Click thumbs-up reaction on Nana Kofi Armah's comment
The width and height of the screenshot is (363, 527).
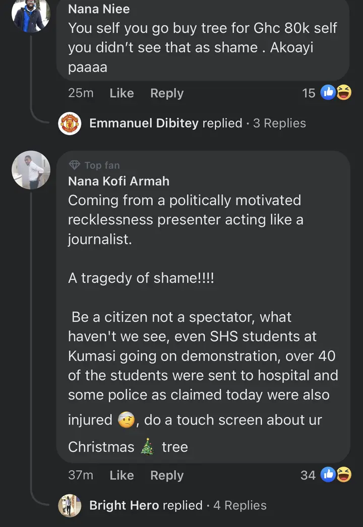click(x=328, y=475)
